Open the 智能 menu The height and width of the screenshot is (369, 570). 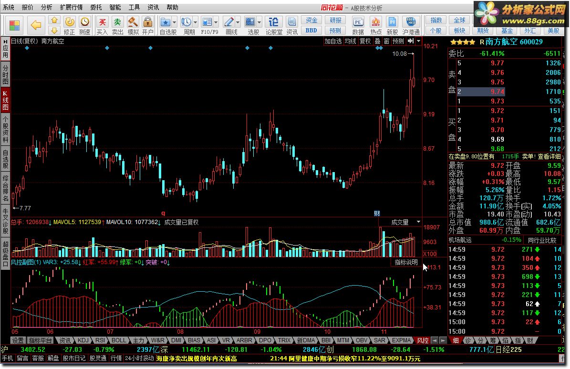pyautogui.click(x=115, y=7)
